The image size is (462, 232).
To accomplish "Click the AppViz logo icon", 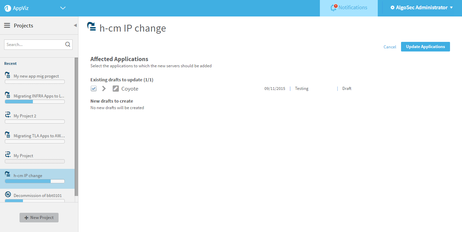I will tap(8, 8).
